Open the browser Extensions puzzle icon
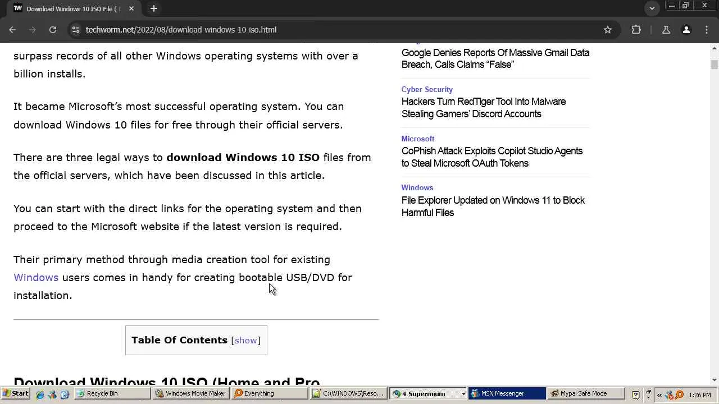 (x=636, y=30)
